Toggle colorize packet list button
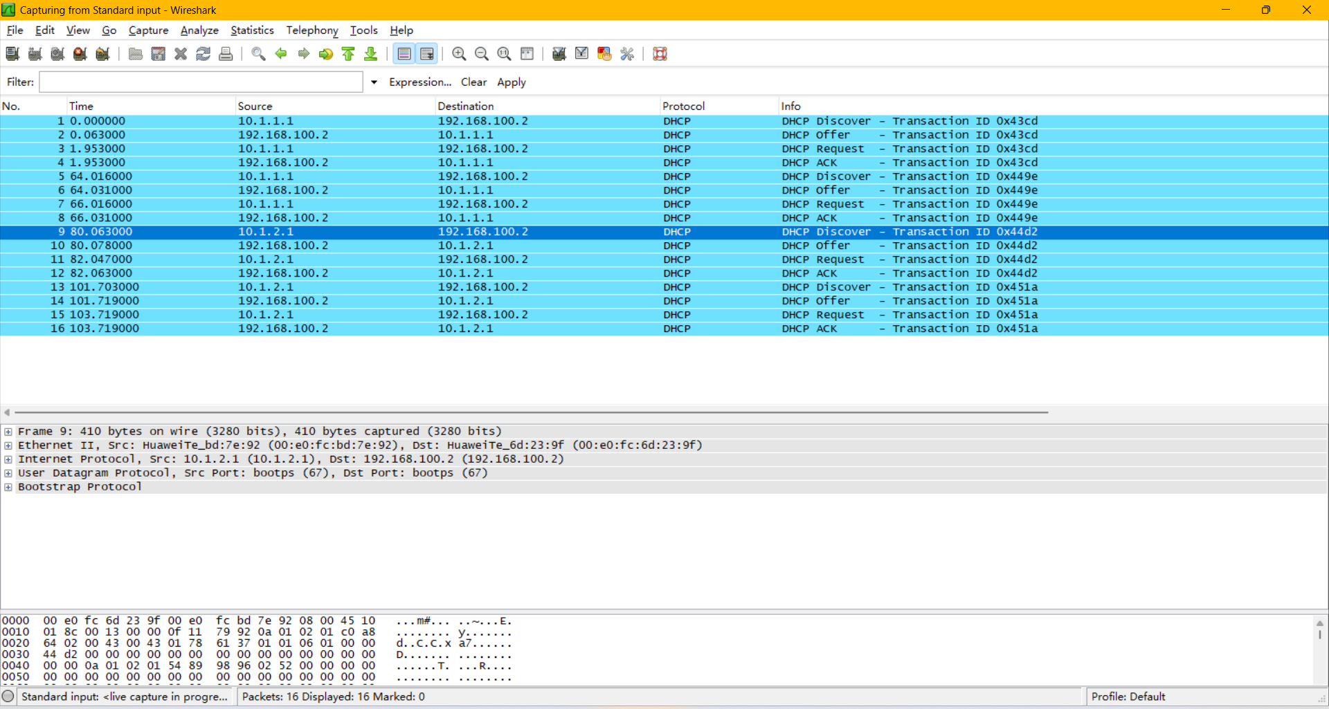 tap(404, 54)
